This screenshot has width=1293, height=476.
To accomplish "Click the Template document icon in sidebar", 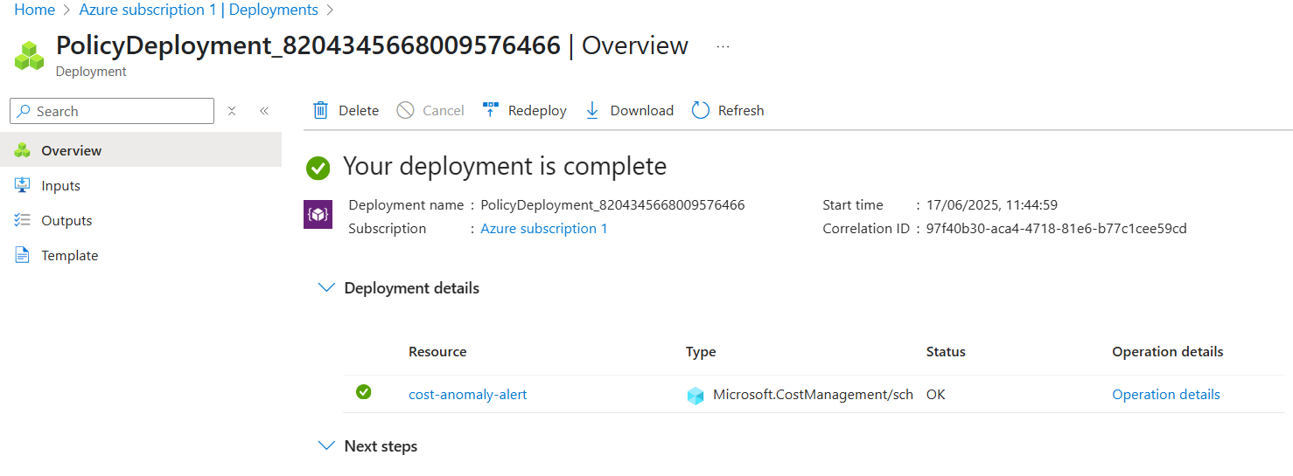I will pyautogui.click(x=23, y=255).
